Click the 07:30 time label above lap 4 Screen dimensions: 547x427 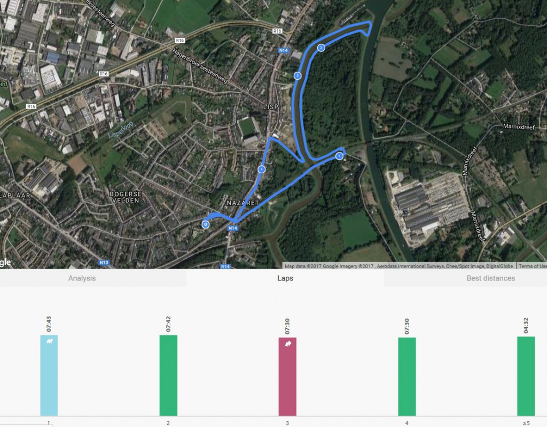click(407, 324)
